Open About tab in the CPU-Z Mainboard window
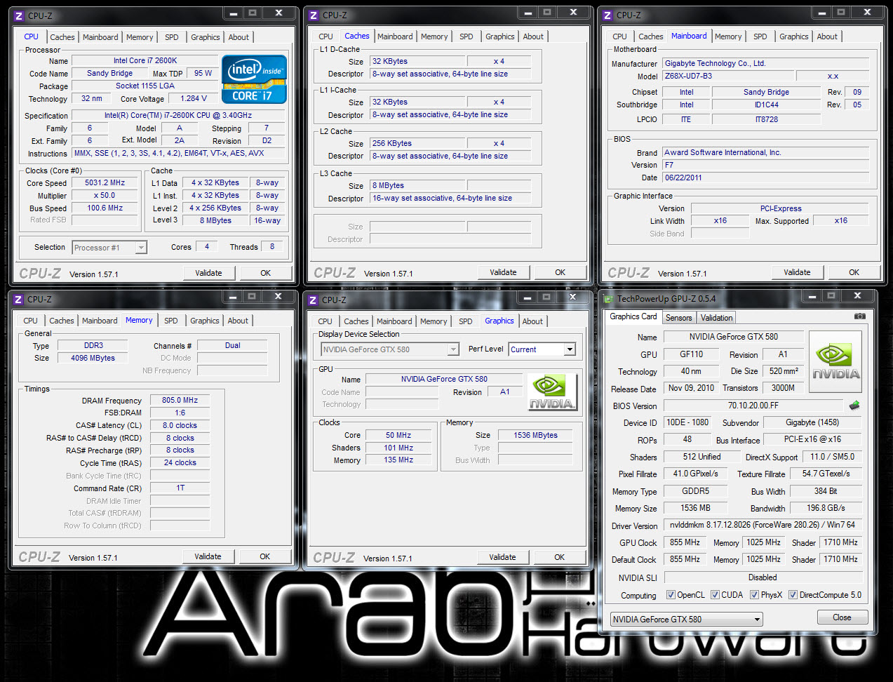The height and width of the screenshot is (682, 893). 827,36
